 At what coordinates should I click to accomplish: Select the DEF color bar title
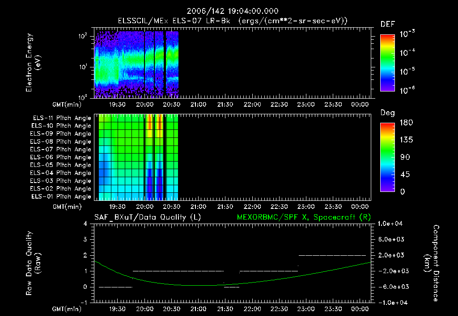[x=387, y=25]
